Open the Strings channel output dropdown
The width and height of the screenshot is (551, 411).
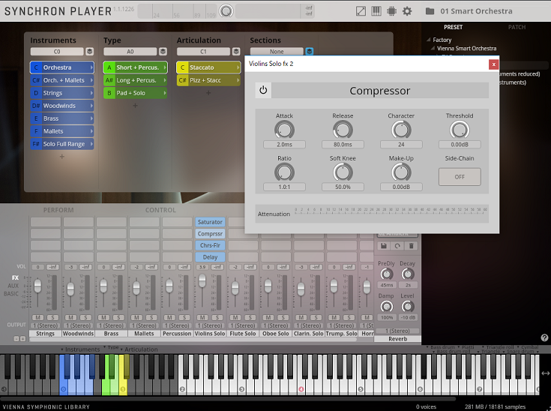[45, 325]
